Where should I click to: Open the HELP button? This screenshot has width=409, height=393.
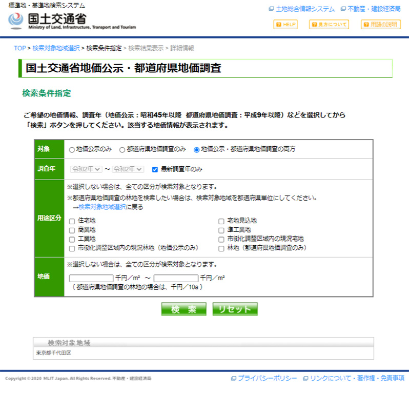tap(285, 25)
